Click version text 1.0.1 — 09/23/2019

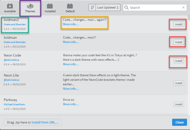(15, 29)
